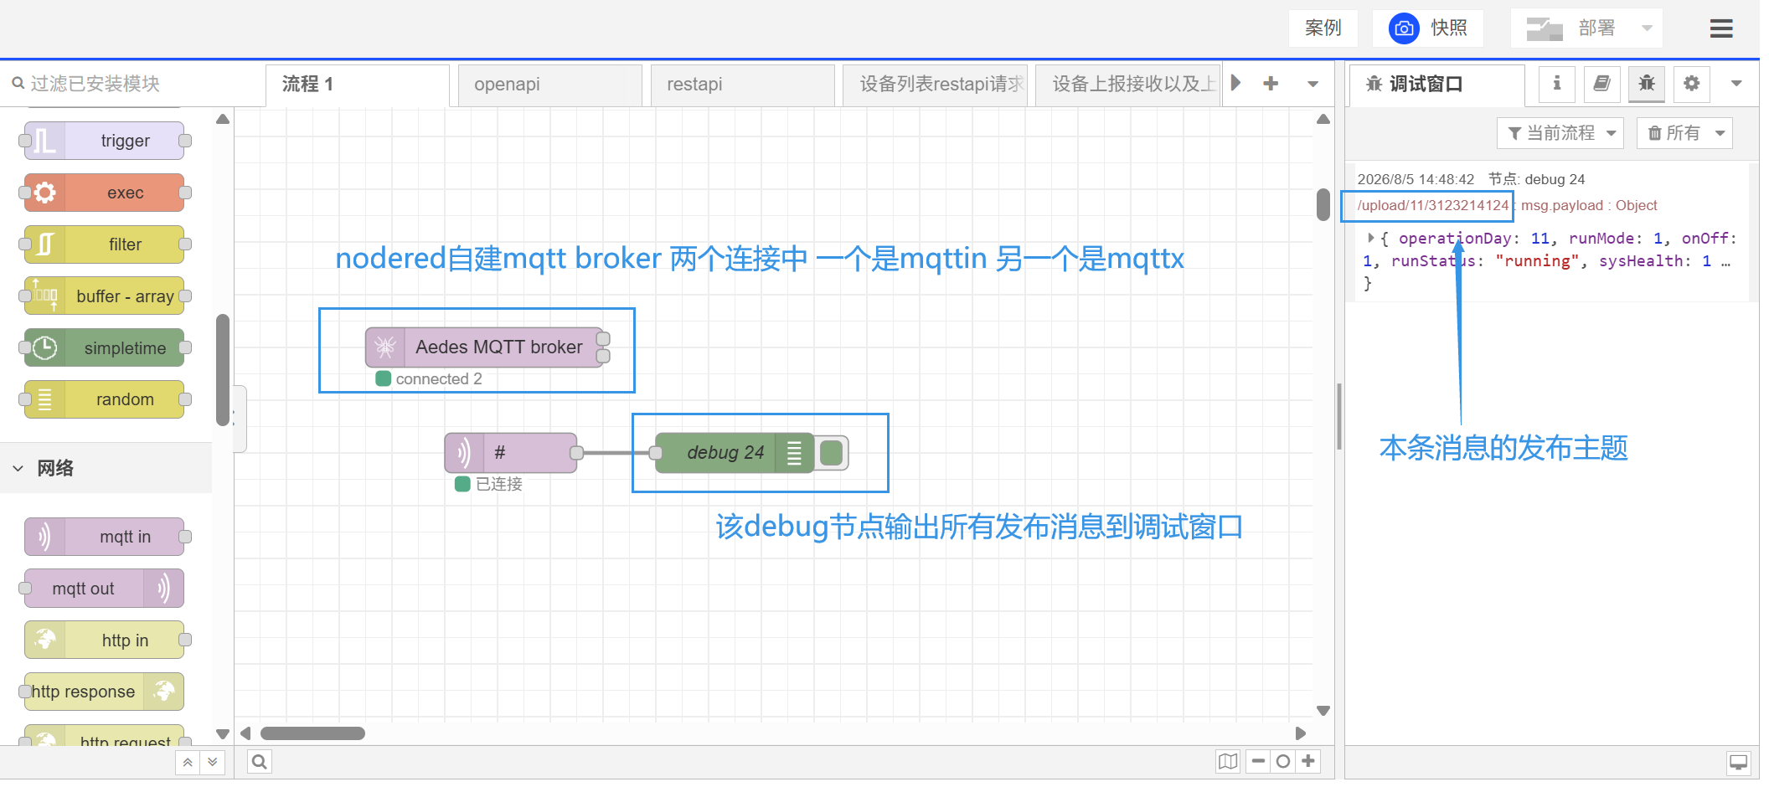Click the palette scrollbar thumb

coord(223,370)
